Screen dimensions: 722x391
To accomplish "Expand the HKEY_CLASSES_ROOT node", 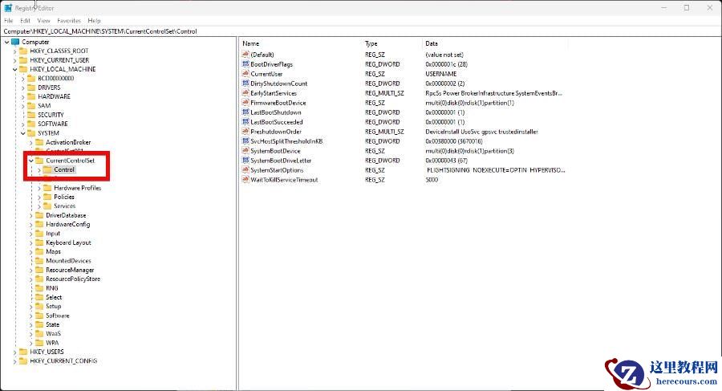I will coord(14,51).
